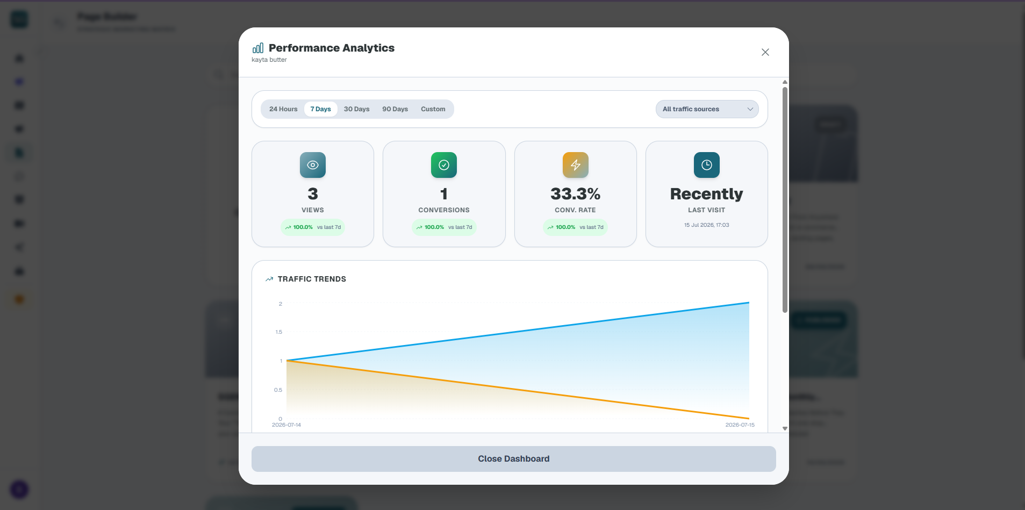The height and width of the screenshot is (510, 1025).
Task: Click the Conversions checkmark icon
Action: 444,165
